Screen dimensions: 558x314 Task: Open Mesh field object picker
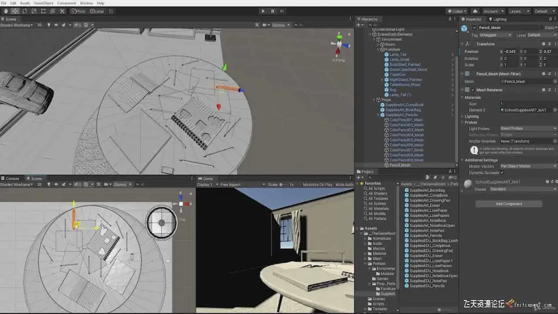(555, 82)
